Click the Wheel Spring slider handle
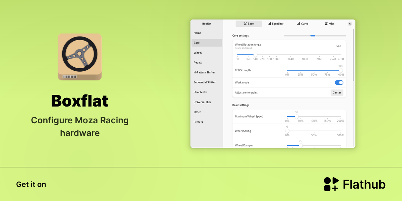 [287, 131]
